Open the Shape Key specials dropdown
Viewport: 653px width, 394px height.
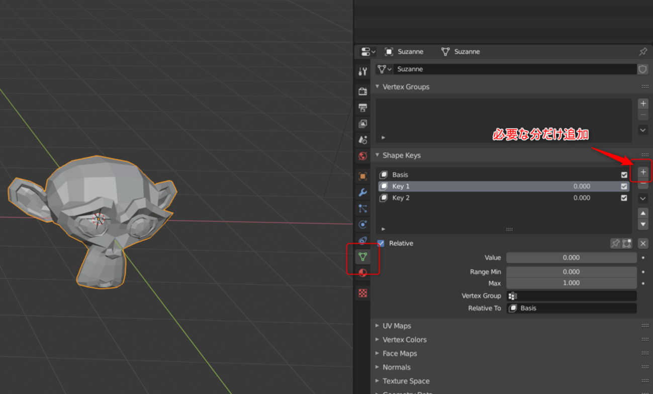pos(643,199)
